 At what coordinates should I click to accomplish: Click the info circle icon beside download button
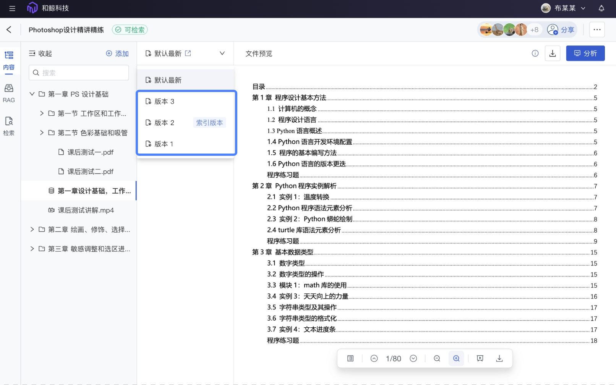[535, 53]
